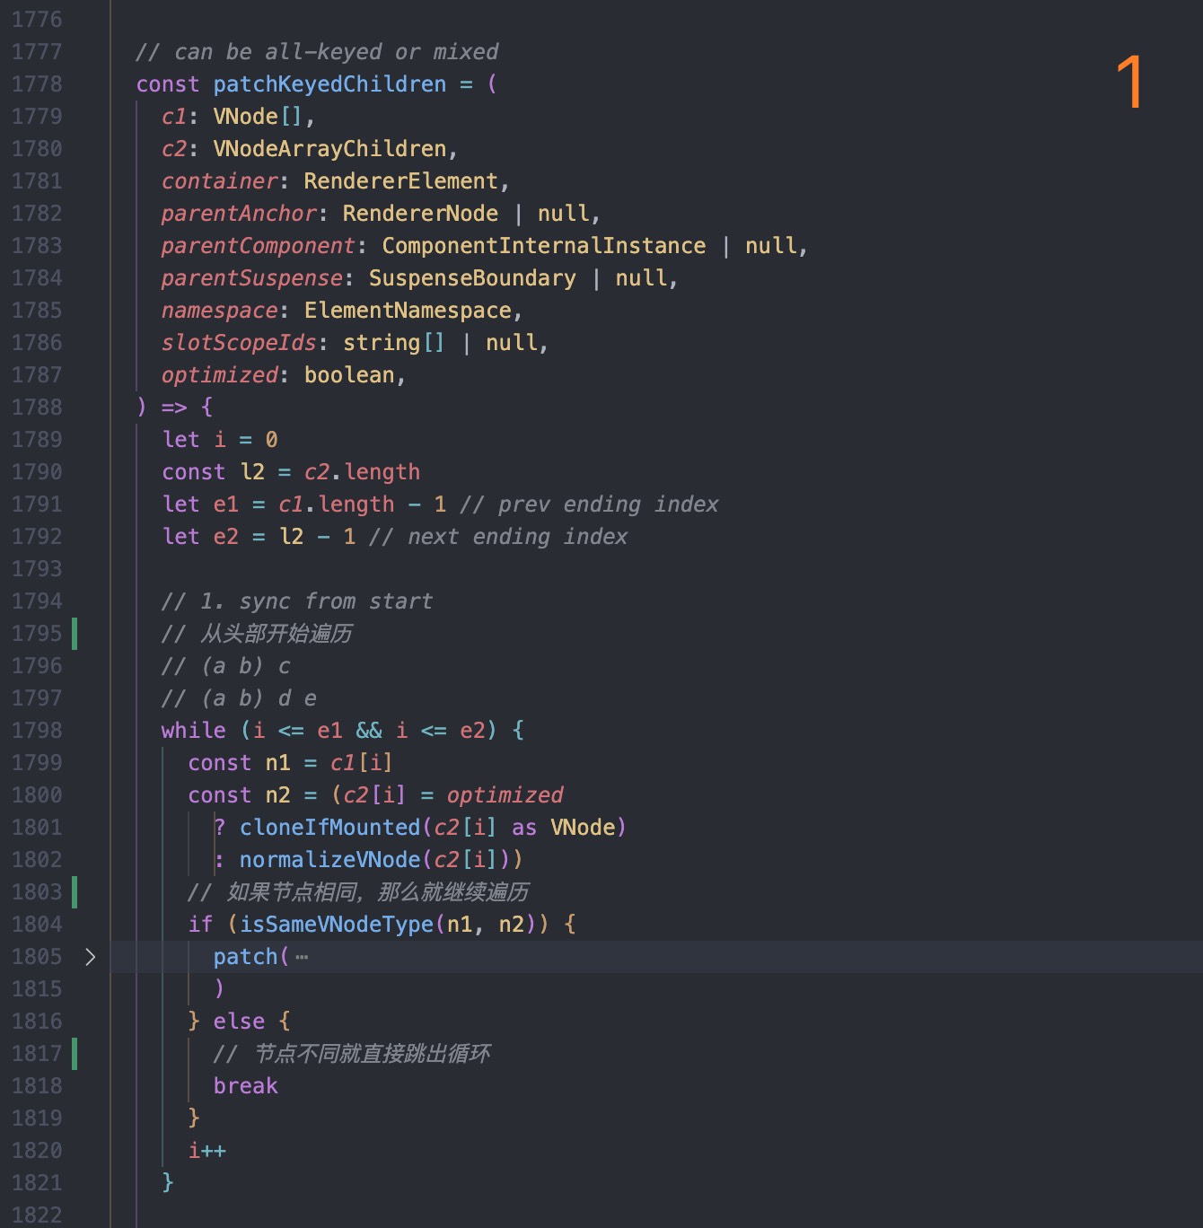1203x1228 pixels.
Task: Click the orange number 1 label
Action: pyautogui.click(x=1129, y=83)
